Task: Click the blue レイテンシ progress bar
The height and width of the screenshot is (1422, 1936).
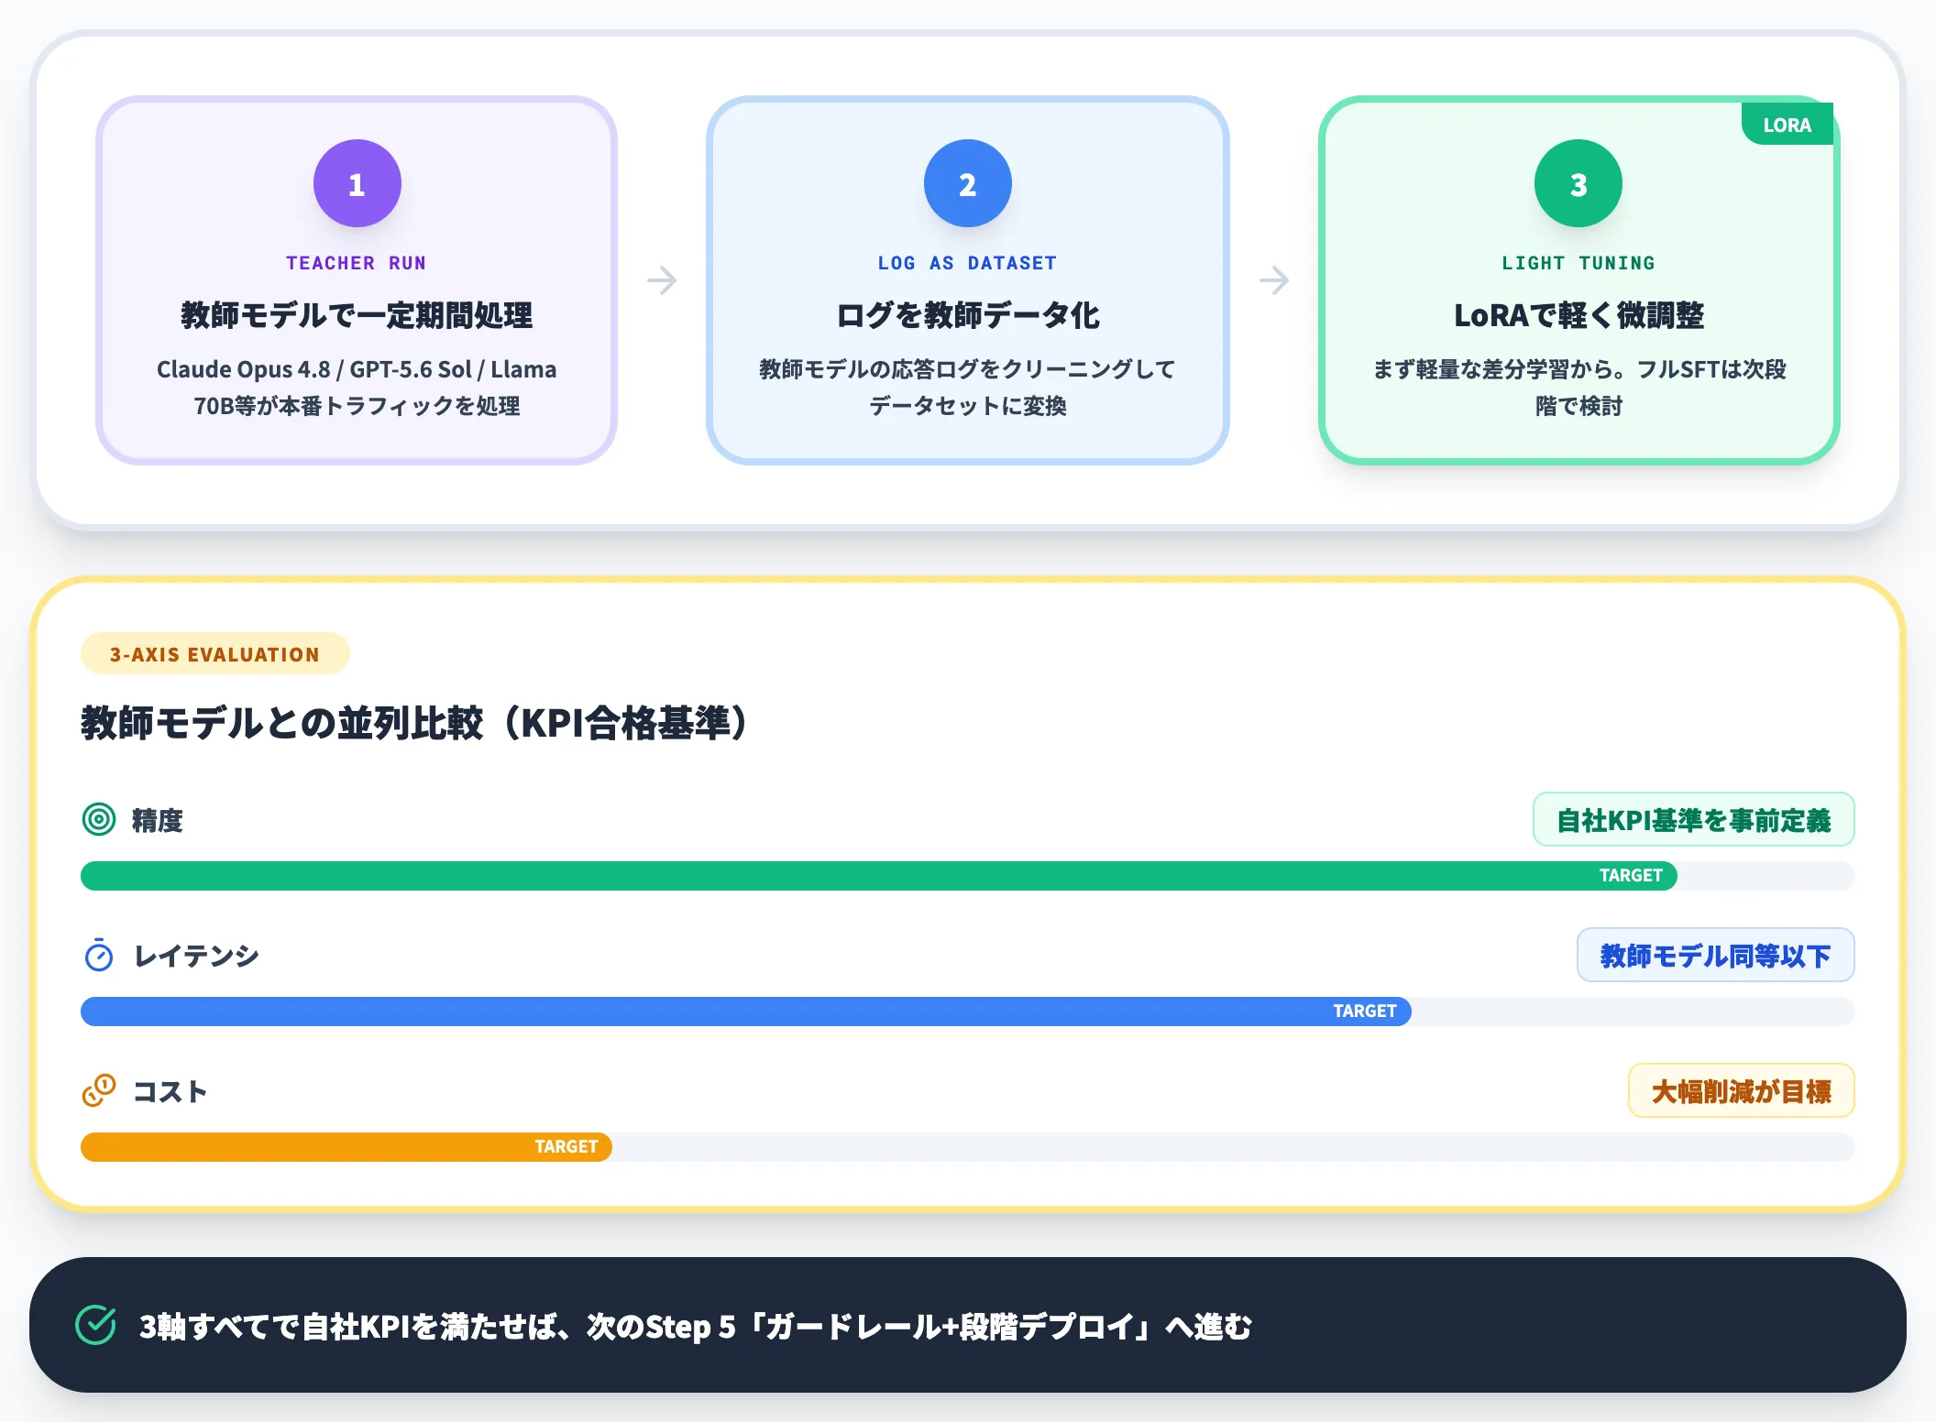Action: 745,1011
